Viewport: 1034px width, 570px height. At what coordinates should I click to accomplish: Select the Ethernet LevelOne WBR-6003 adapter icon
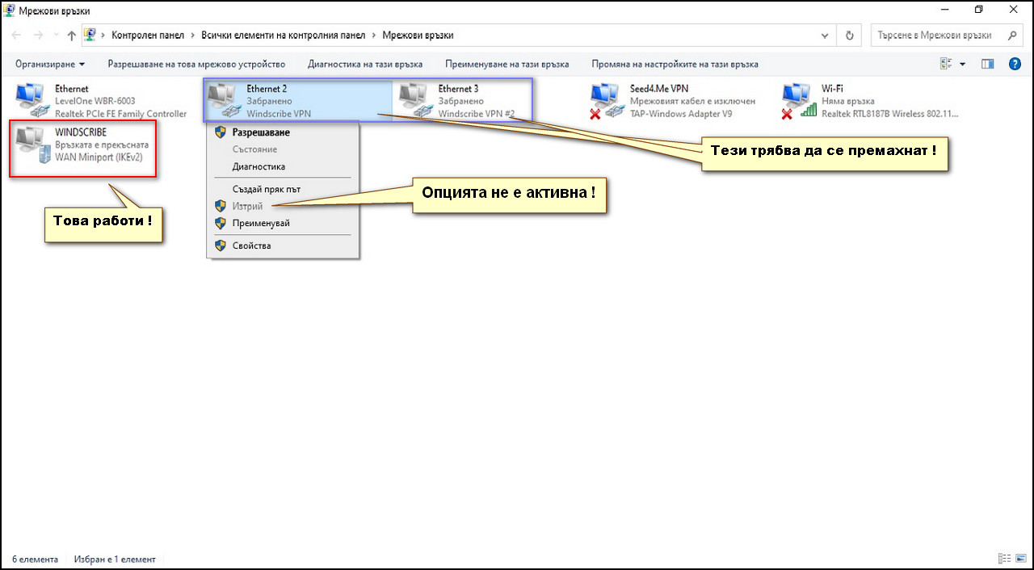(x=32, y=101)
